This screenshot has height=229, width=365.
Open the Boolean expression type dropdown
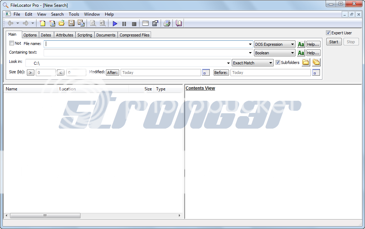coord(275,53)
